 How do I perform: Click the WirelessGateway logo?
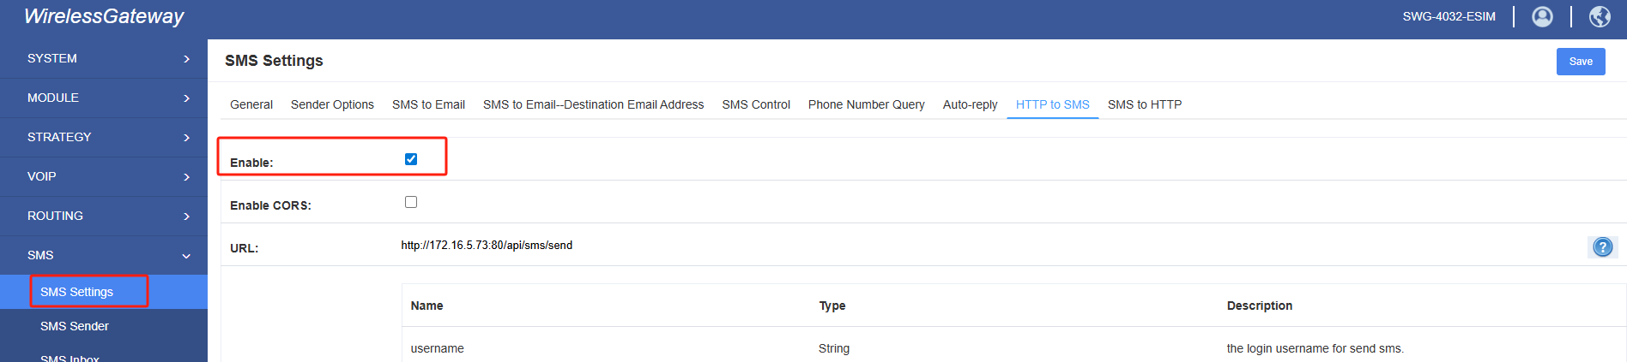(x=104, y=16)
